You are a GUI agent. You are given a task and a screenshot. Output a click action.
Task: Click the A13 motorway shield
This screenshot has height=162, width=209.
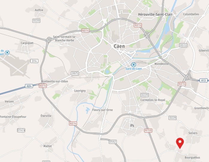point(203,80)
